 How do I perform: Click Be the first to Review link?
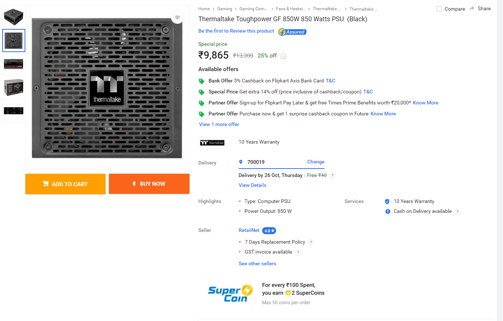236,31
